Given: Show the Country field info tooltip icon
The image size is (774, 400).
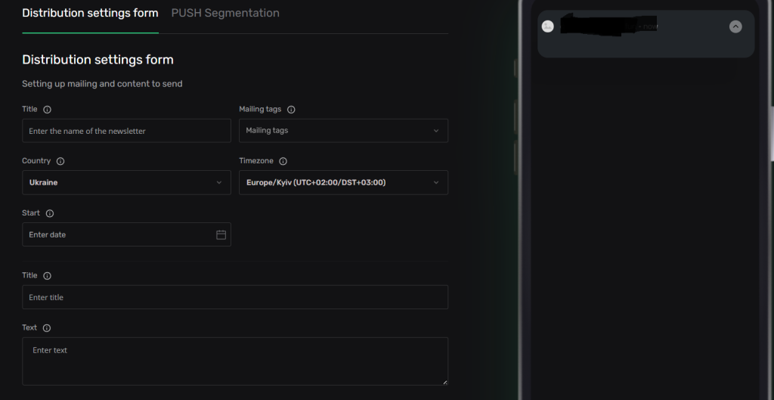Looking at the screenshot, I should 60,161.
